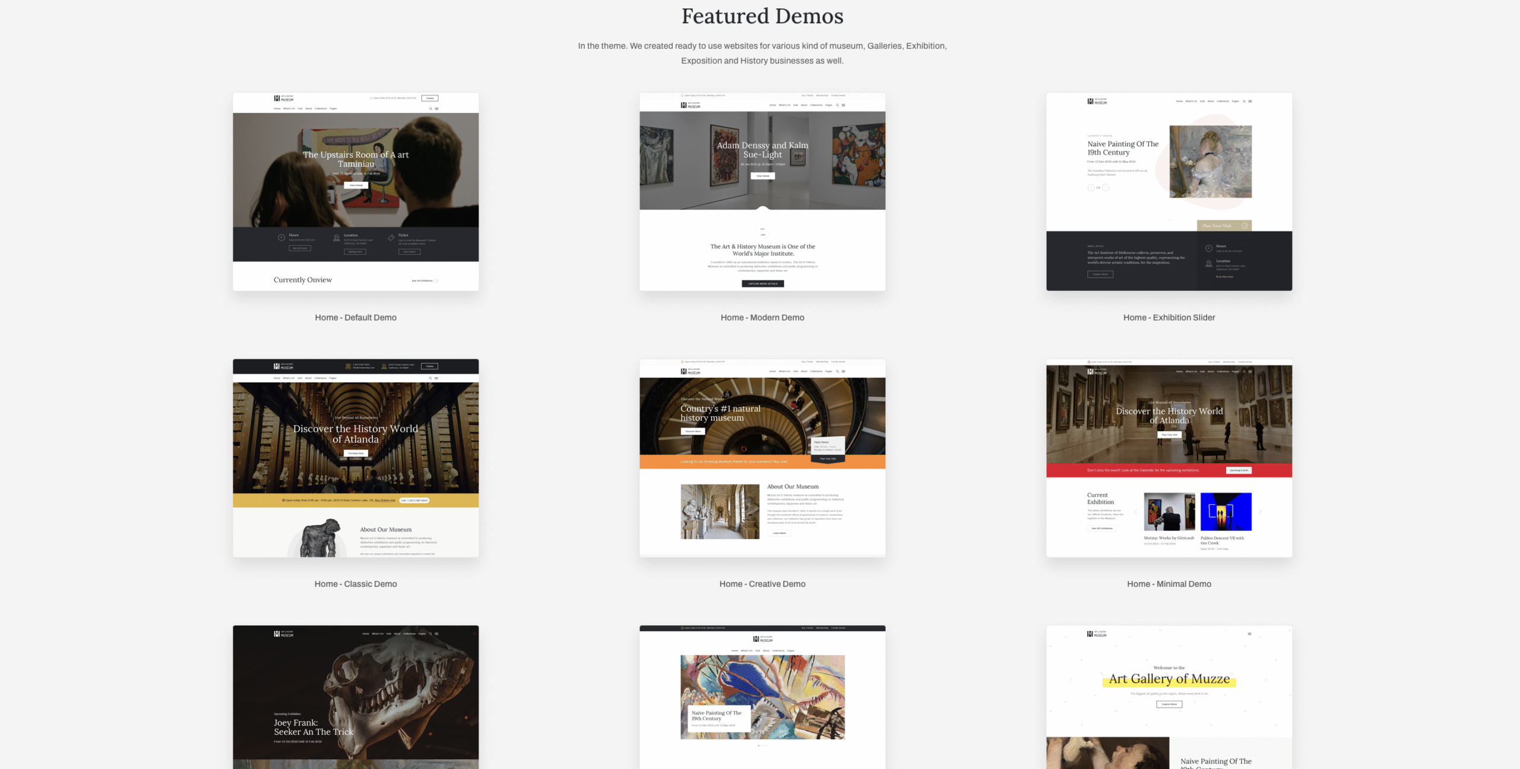This screenshot has width=1520, height=769.
Task: Go to the 'Home - Minimal Demo' caption link
Action: (1169, 584)
